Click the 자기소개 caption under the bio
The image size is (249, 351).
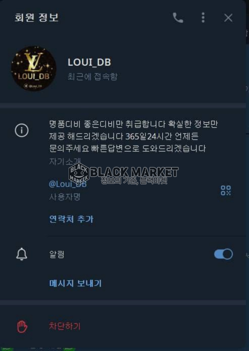65,162
